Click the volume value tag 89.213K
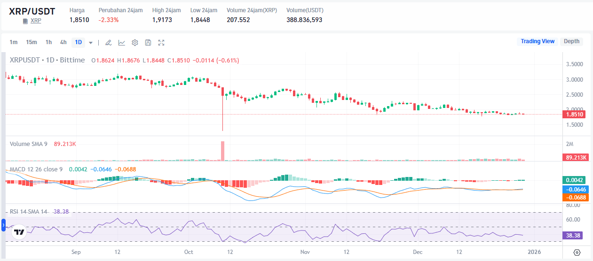The image size is (593, 261). [575, 158]
